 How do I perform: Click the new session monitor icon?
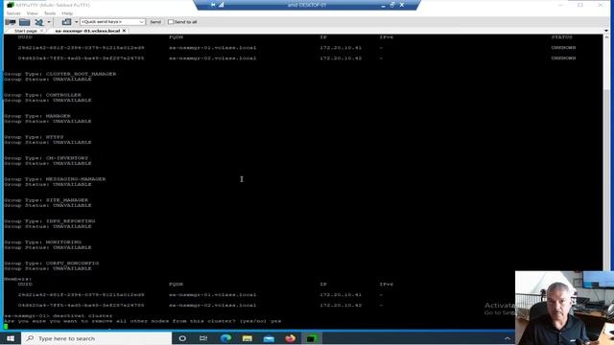click(x=11, y=22)
